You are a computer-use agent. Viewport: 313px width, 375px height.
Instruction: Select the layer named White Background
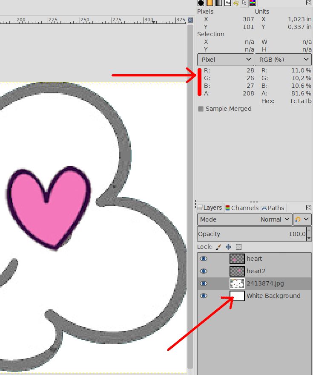pos(273,296)
